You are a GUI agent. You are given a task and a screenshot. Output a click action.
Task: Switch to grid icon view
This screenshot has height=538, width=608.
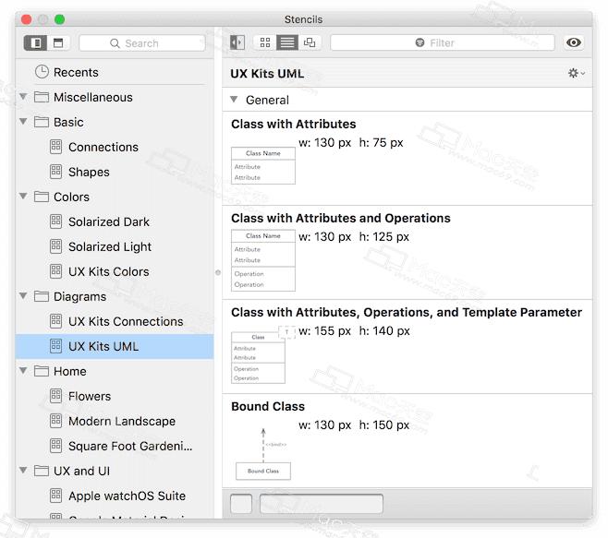point(265,42)
